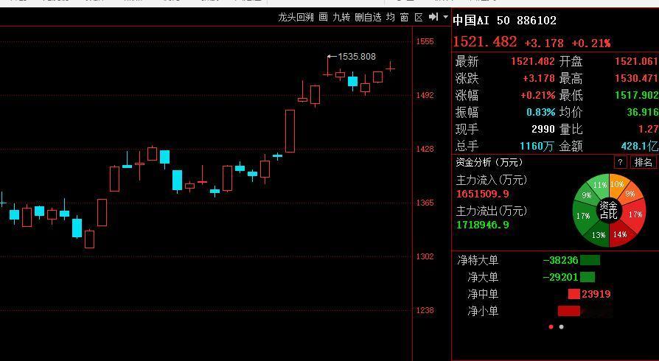Viewport: 659px width, 361px height.
Task: Click the 主力流出 value 1718946.9
Action: [x=483, y=225]
